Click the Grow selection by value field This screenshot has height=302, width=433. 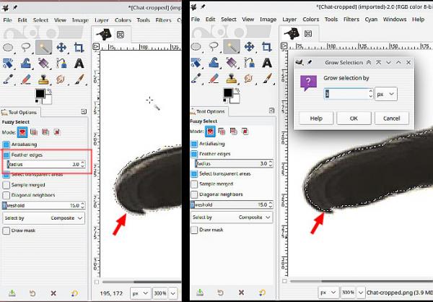346,94
